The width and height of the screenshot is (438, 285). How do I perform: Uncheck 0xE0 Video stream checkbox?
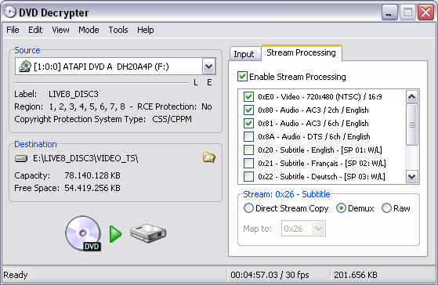(x=248, y=96)
